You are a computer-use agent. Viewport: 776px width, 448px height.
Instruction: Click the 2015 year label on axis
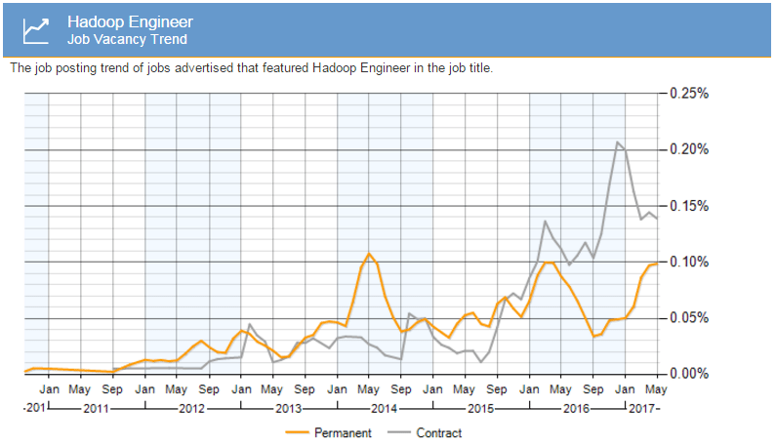(x=481, y=409)
